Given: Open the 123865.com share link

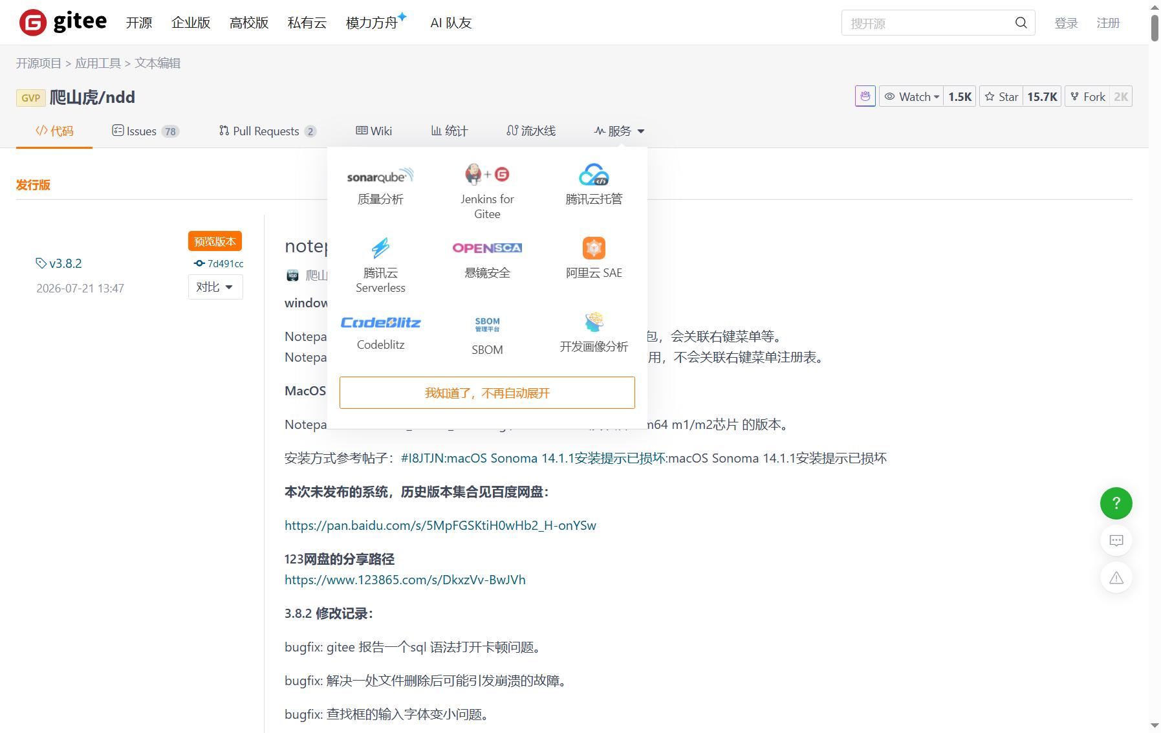Looking at the screenshot, I should 405,580.
